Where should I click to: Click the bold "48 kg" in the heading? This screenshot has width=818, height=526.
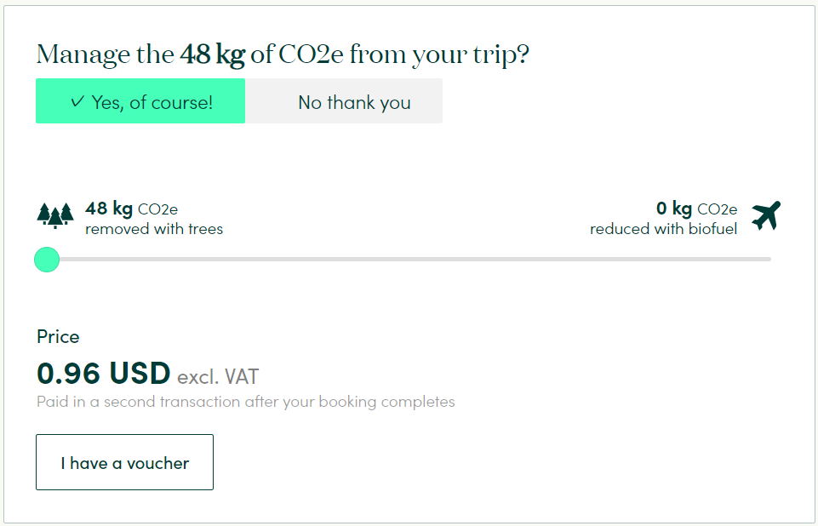click(x=212, y=54)
